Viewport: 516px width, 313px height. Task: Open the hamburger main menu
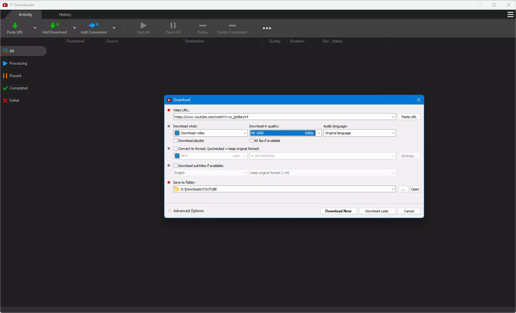pos(510,14)
